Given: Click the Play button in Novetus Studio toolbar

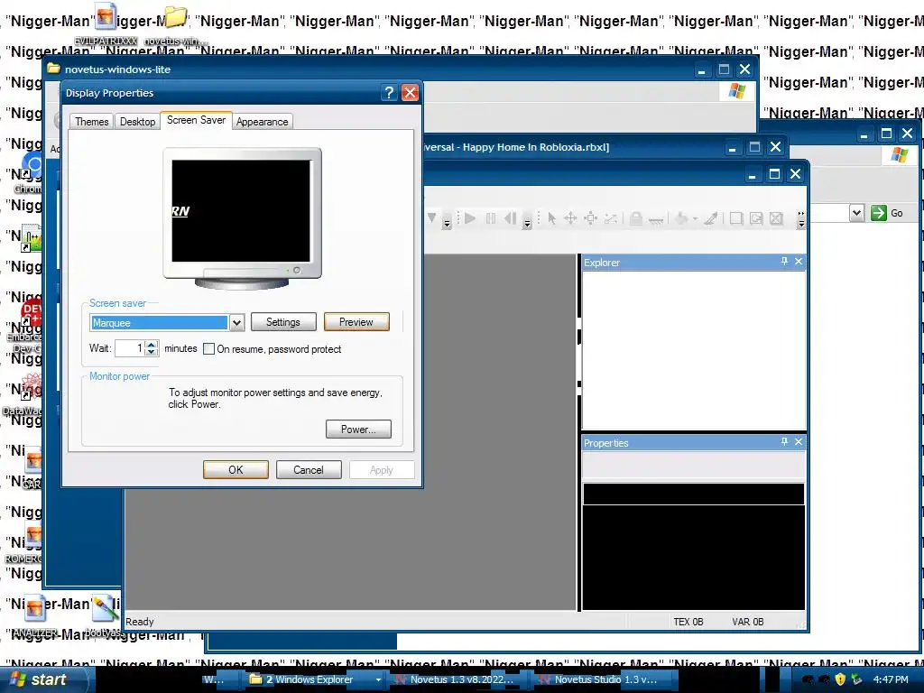Looking at the screenshot, I should (469, 218).
